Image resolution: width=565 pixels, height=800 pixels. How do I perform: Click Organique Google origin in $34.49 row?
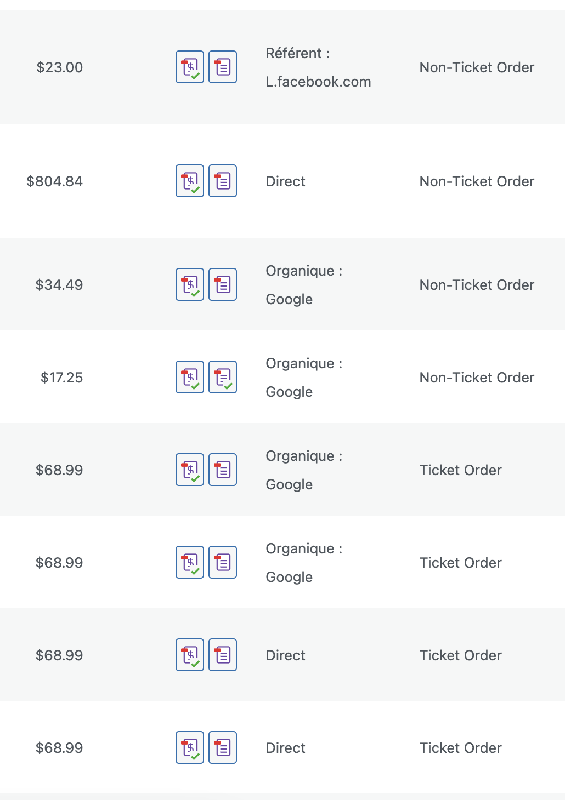304,285
